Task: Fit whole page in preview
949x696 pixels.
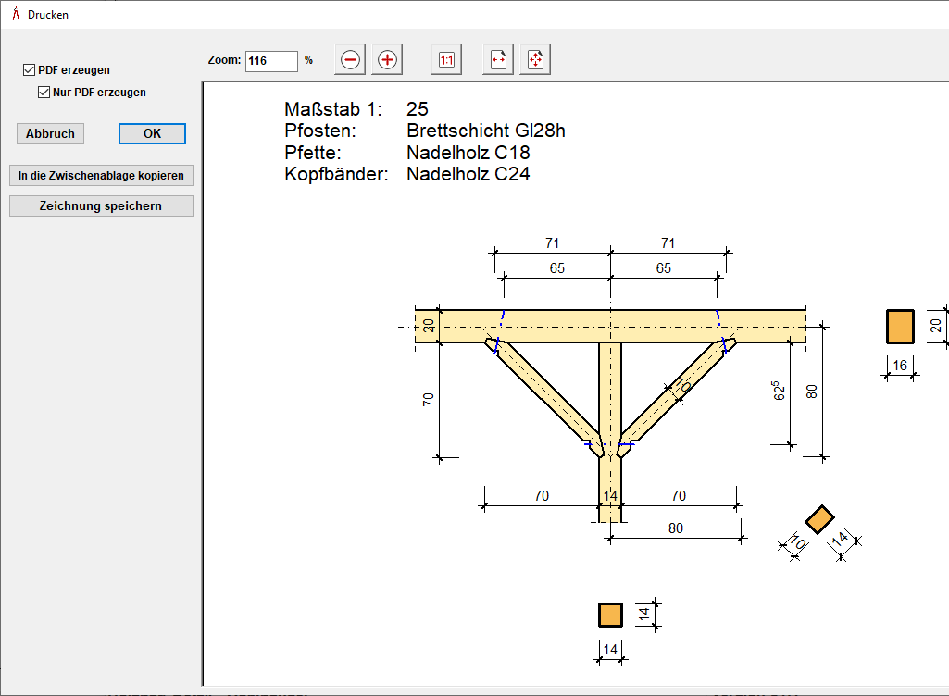Action: (535, 60)
